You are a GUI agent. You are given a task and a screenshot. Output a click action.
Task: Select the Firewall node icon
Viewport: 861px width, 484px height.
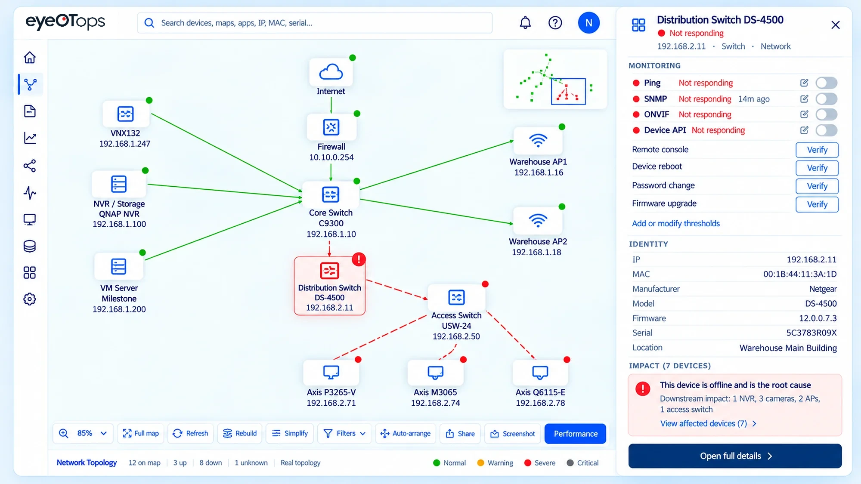(331, 127)
